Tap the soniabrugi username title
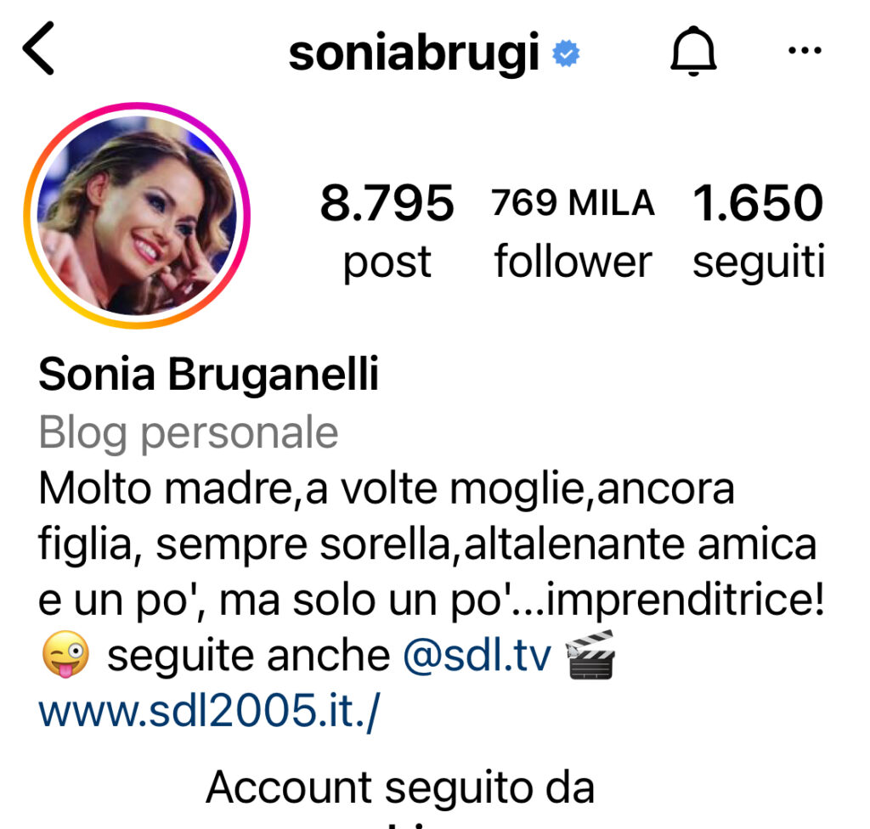 point(414,54)
